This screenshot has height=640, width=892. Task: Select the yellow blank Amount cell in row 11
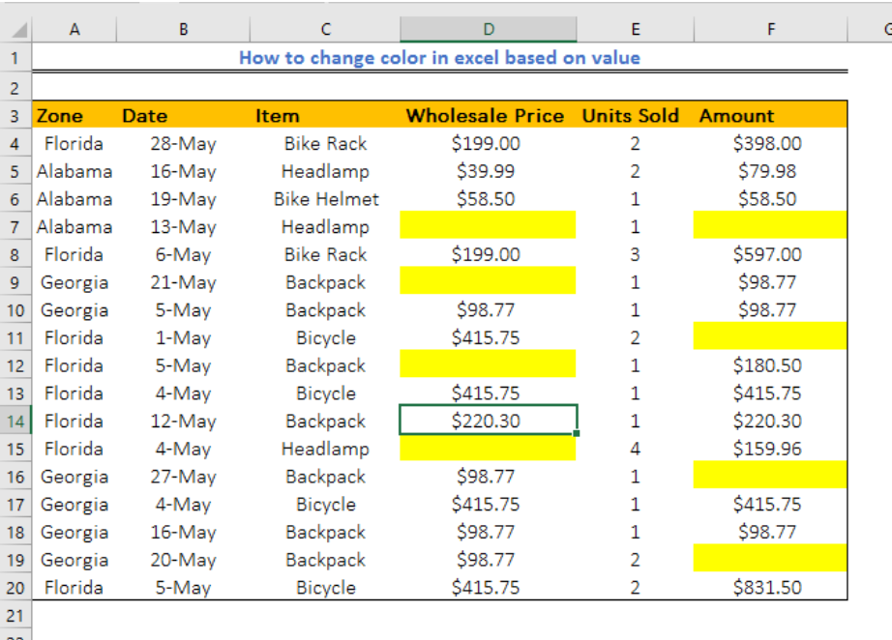pos(770,335)
